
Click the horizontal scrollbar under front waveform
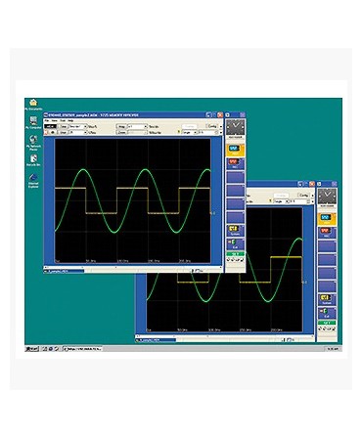(x=133, y=267)
